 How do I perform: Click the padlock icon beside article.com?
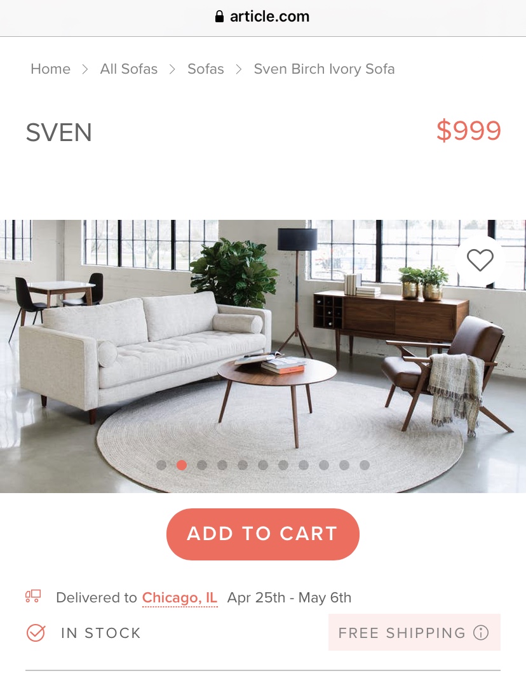click(x=220, y=17)
